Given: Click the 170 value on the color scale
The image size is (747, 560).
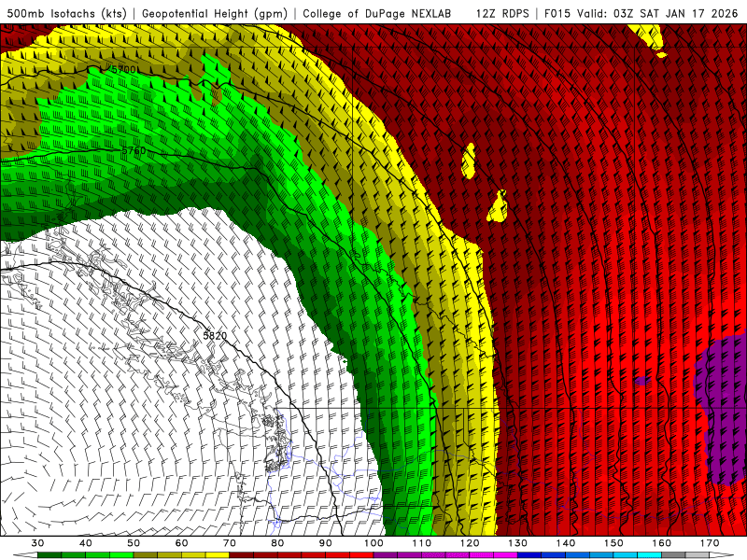Looking at the screenshot, I should tap(710, 543).
